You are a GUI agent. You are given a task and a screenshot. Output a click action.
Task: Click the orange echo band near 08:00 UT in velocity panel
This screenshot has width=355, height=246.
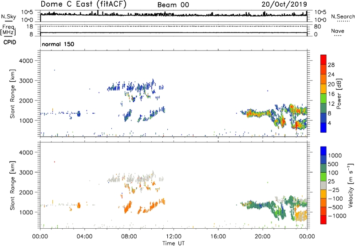tap(128, 207)
